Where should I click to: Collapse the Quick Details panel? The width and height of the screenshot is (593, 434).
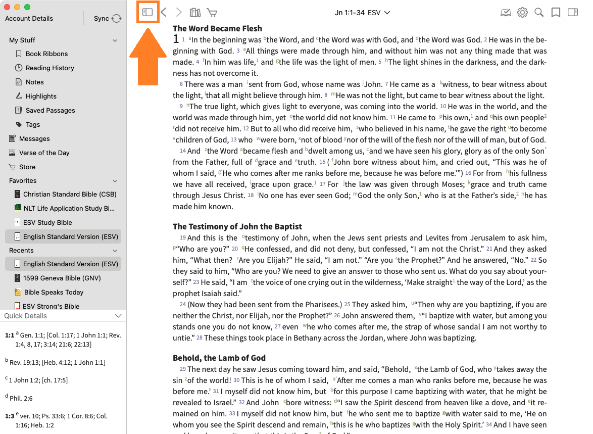(x=118, y=316)
